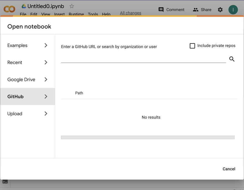Expand the Examples chevron arrow
The height and width of the screenshot is (190, 244).
(46, 45)
